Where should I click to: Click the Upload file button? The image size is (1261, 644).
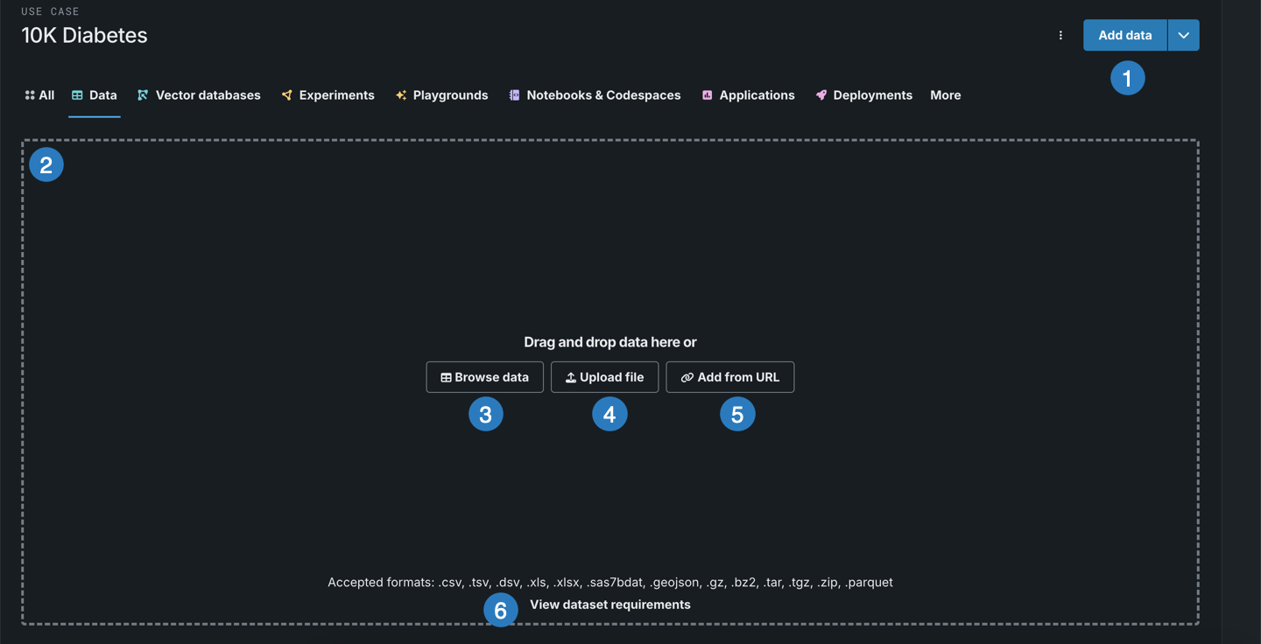pos(604,377)
